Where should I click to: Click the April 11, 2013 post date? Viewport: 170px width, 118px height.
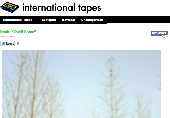coord(7,37)
